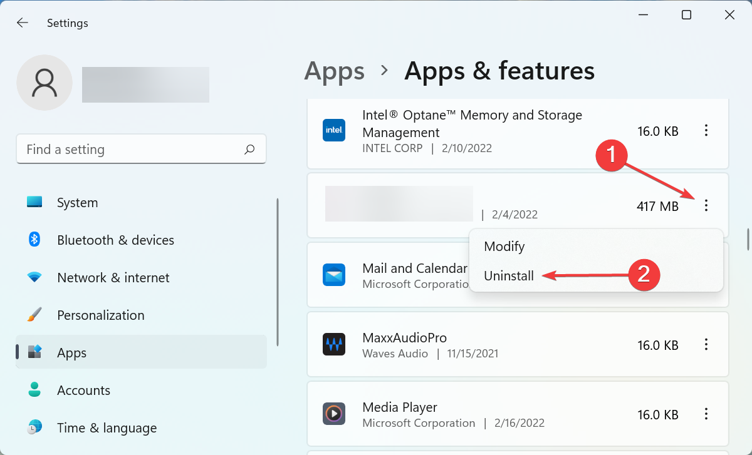This screenshot has height=455, width=752.
Task: Click the Media Player app icon
Action: point(334,414)
